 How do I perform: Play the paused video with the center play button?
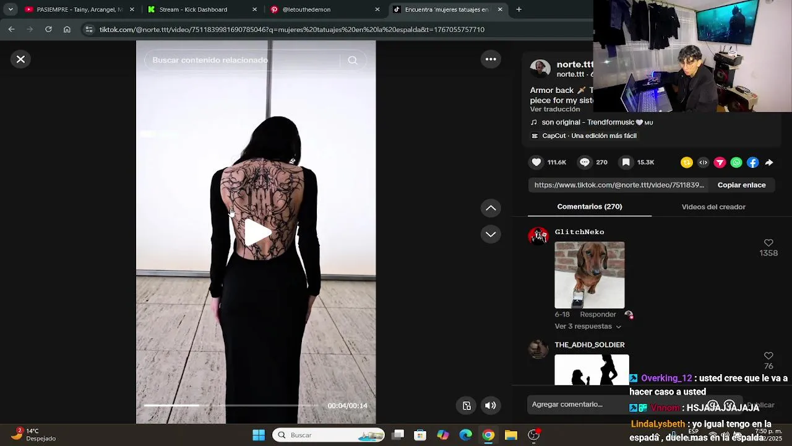257,232
